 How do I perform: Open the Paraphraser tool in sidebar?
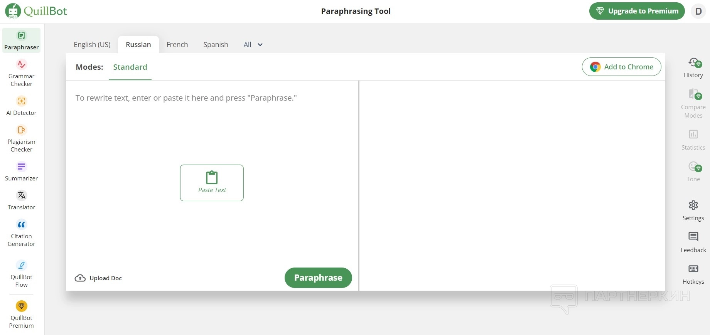point(22,40)
